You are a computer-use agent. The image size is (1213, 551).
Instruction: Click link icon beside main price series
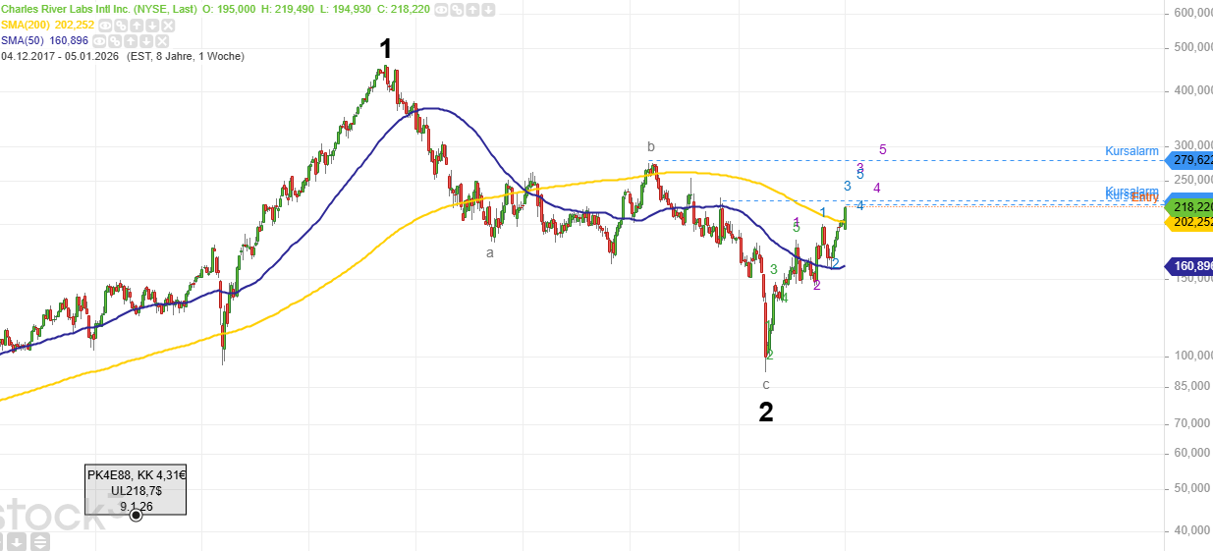459,10
